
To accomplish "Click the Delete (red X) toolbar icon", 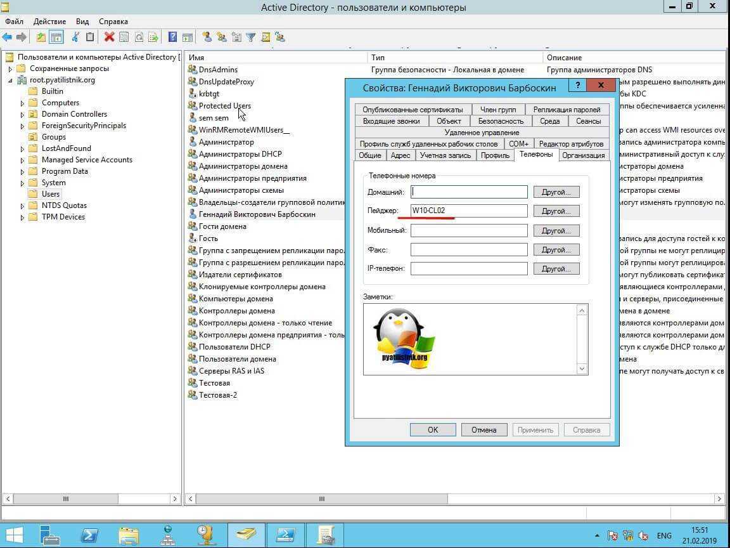I will pyautogui.click(x=109, y=37).
